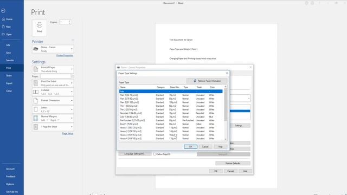Click Language Settings button in Canon Properties
This screenshot has height=195, width=347.
pyautogui.click(x=135, y=154)
